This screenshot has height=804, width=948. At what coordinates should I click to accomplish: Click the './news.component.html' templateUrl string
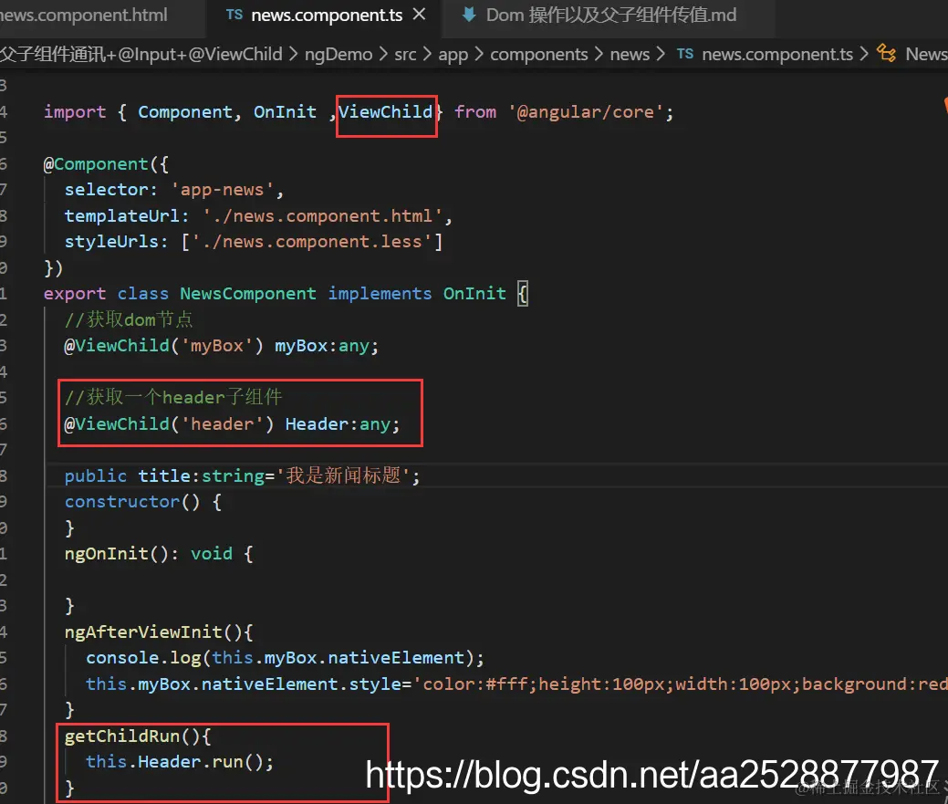point(323,216)
